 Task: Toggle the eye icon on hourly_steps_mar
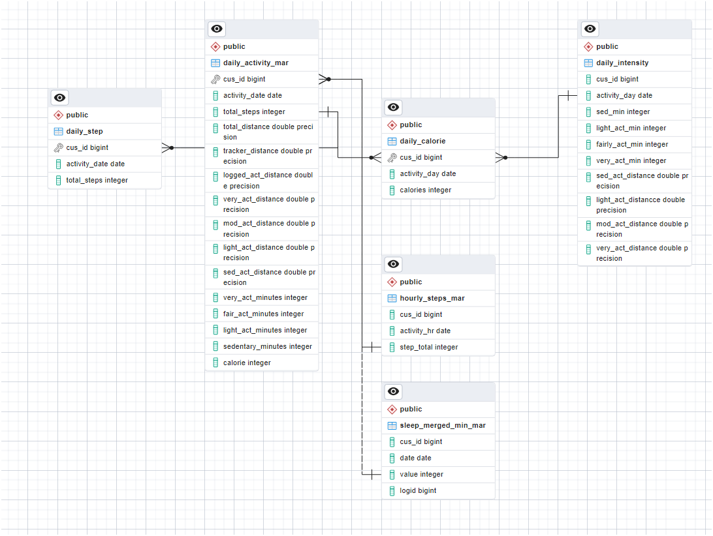pos(393,264)
